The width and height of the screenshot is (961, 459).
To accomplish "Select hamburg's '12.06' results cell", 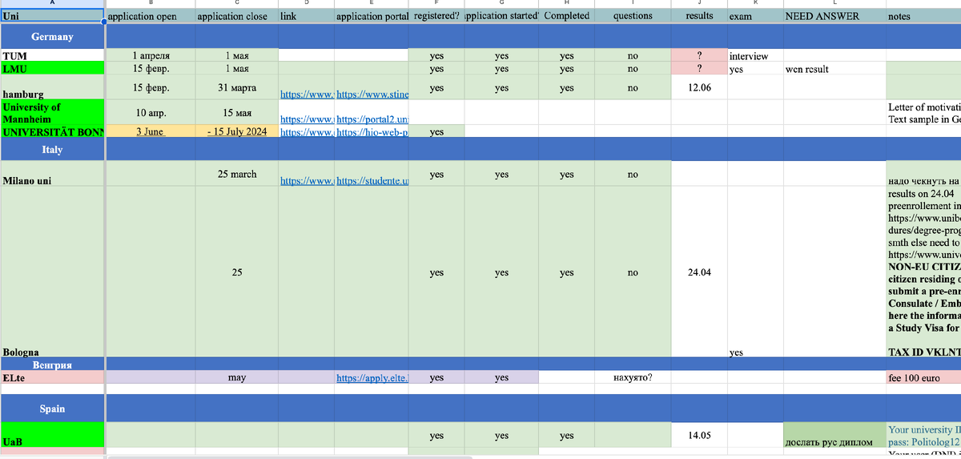I will coord(699,87).
